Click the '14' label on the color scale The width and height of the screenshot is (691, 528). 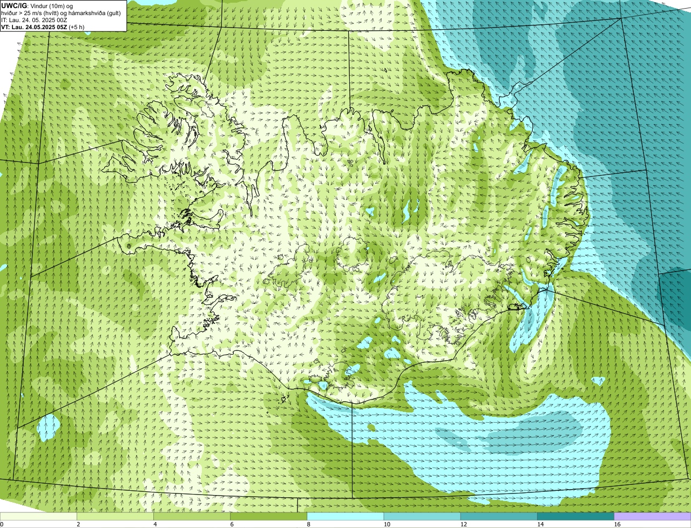(540, 524)
